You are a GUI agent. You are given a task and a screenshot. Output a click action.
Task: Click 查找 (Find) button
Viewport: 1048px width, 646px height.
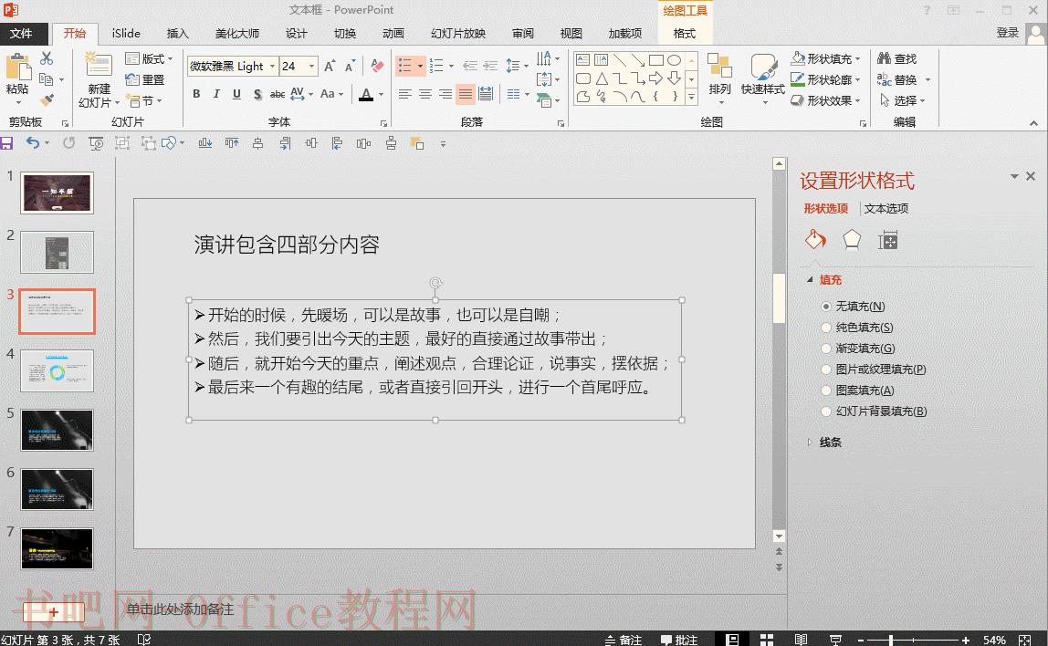click(x=897, y=58)
